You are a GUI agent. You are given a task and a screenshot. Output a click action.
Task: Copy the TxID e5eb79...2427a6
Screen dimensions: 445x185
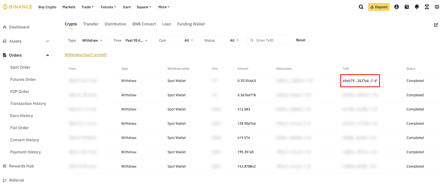point(376,81)
